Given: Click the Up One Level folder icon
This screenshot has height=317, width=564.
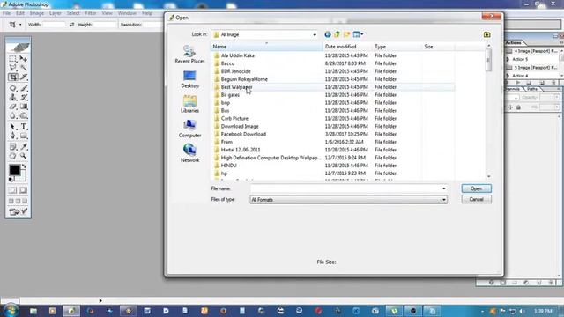Looking at the screenshot, I should [337, 34].
